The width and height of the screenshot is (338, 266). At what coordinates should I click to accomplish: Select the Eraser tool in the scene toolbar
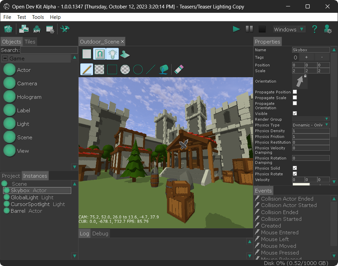tap(179, 69)
